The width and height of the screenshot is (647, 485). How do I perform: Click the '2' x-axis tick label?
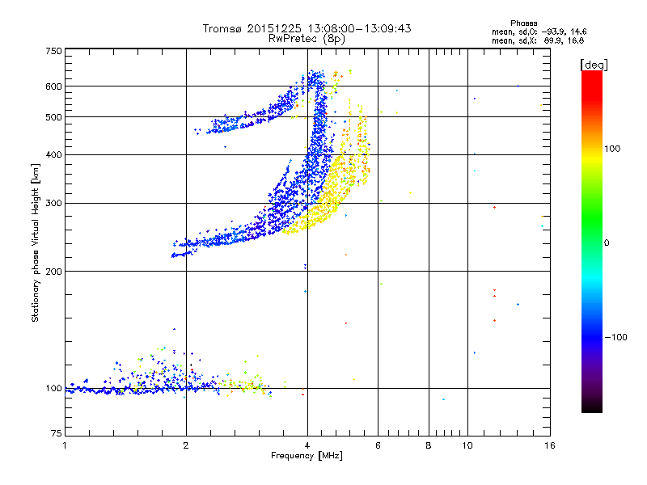[x=186, y=445]
